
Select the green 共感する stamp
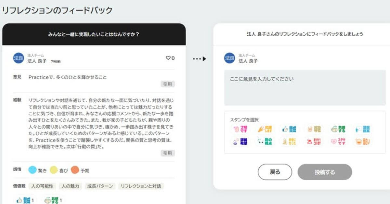tap(338, 129)
